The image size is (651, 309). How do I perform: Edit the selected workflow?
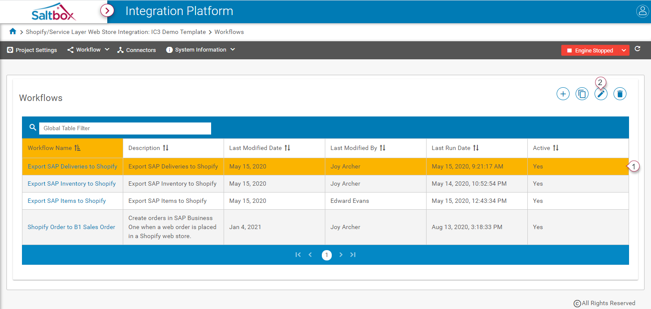601,94
